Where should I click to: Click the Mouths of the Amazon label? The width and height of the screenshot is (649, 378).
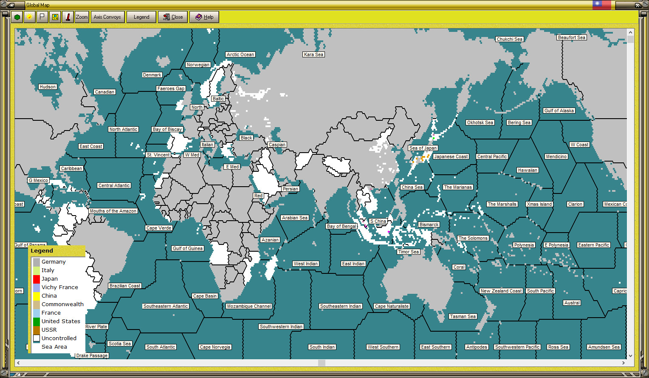(x=113, y=211)
